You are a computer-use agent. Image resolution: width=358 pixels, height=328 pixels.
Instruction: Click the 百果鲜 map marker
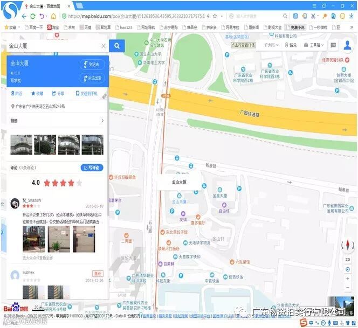161,264
